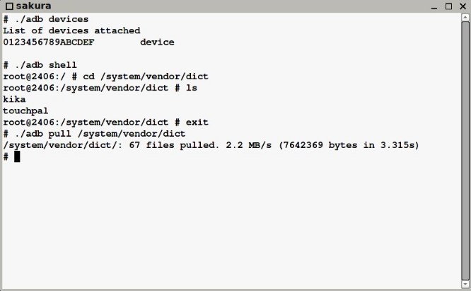The height and width of the screenshot is (291, 471).
Task: Click the "67 files pulled" output line
Action: coord(211,145)
